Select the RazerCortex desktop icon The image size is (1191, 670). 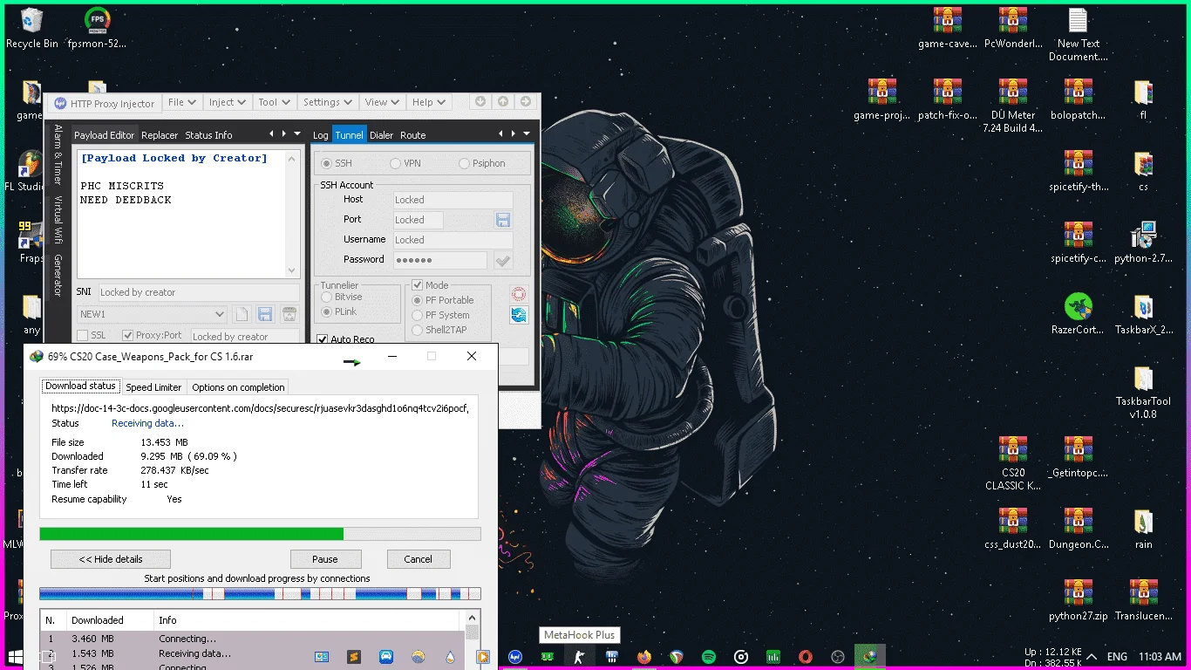coord(1078,314)
